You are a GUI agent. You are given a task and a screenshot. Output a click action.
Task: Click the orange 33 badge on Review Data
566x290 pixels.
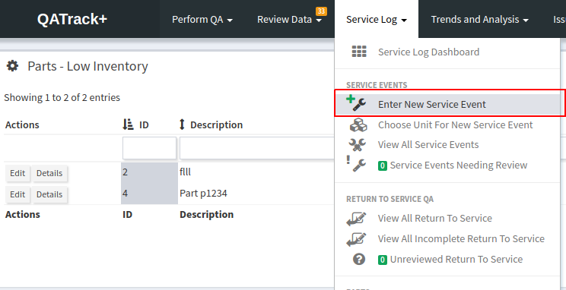click(x=321, y=11)
